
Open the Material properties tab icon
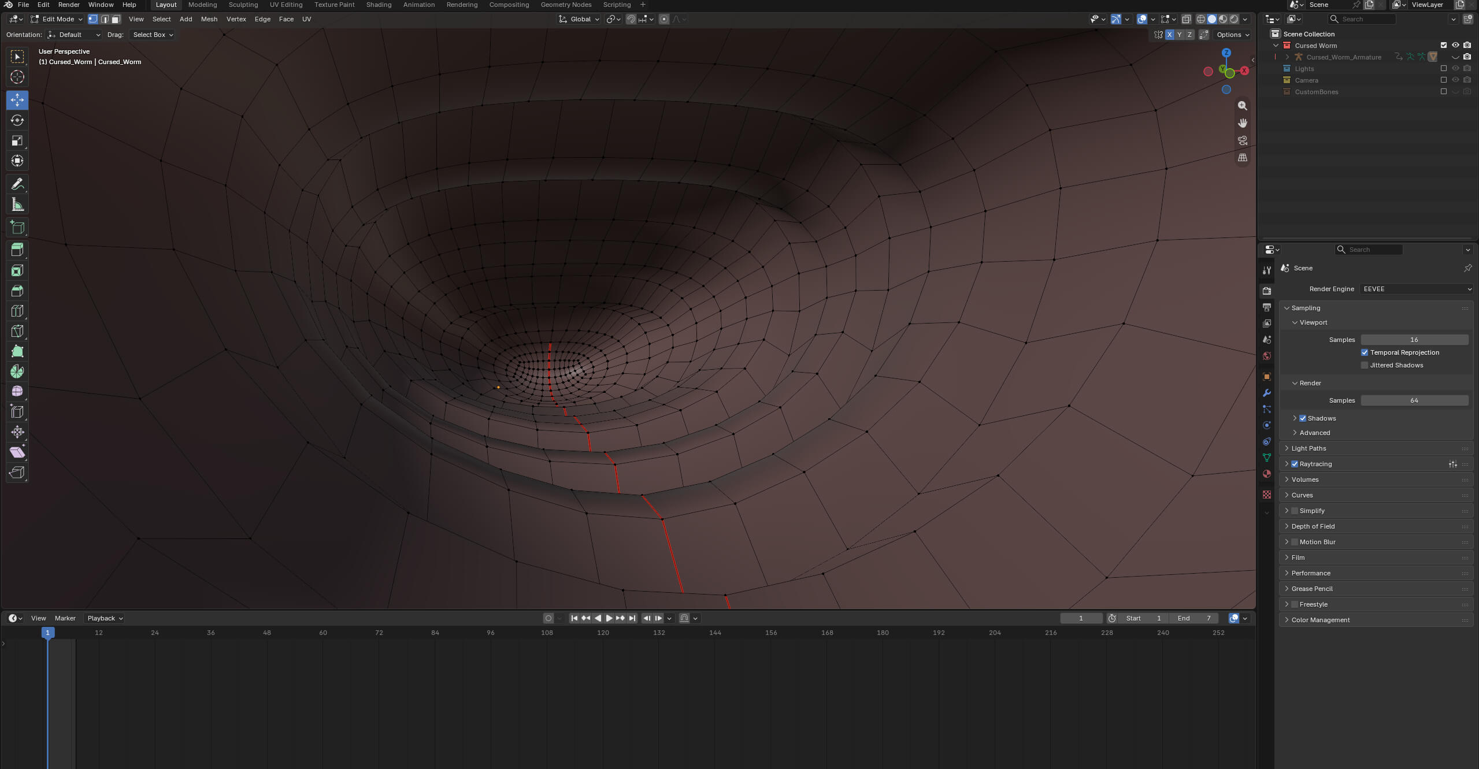pos(1267,474)
